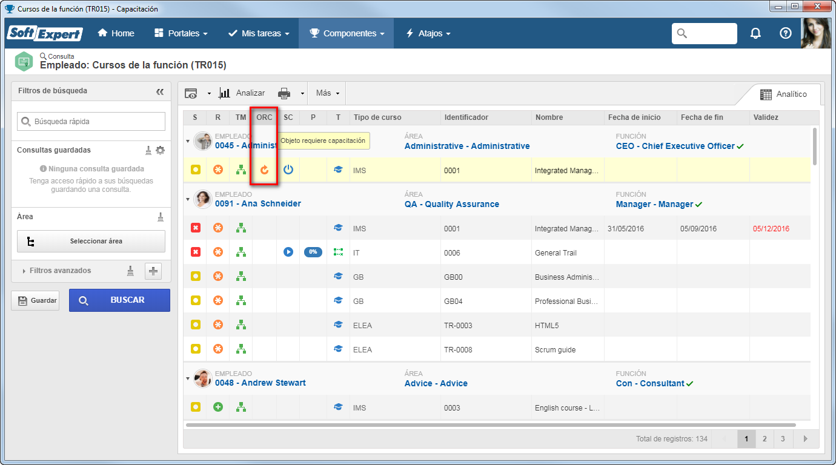This screenshot has height=465, width=836.
Task: Click the orange refresh icon in the ORC column
Action: tap(264, 170)
